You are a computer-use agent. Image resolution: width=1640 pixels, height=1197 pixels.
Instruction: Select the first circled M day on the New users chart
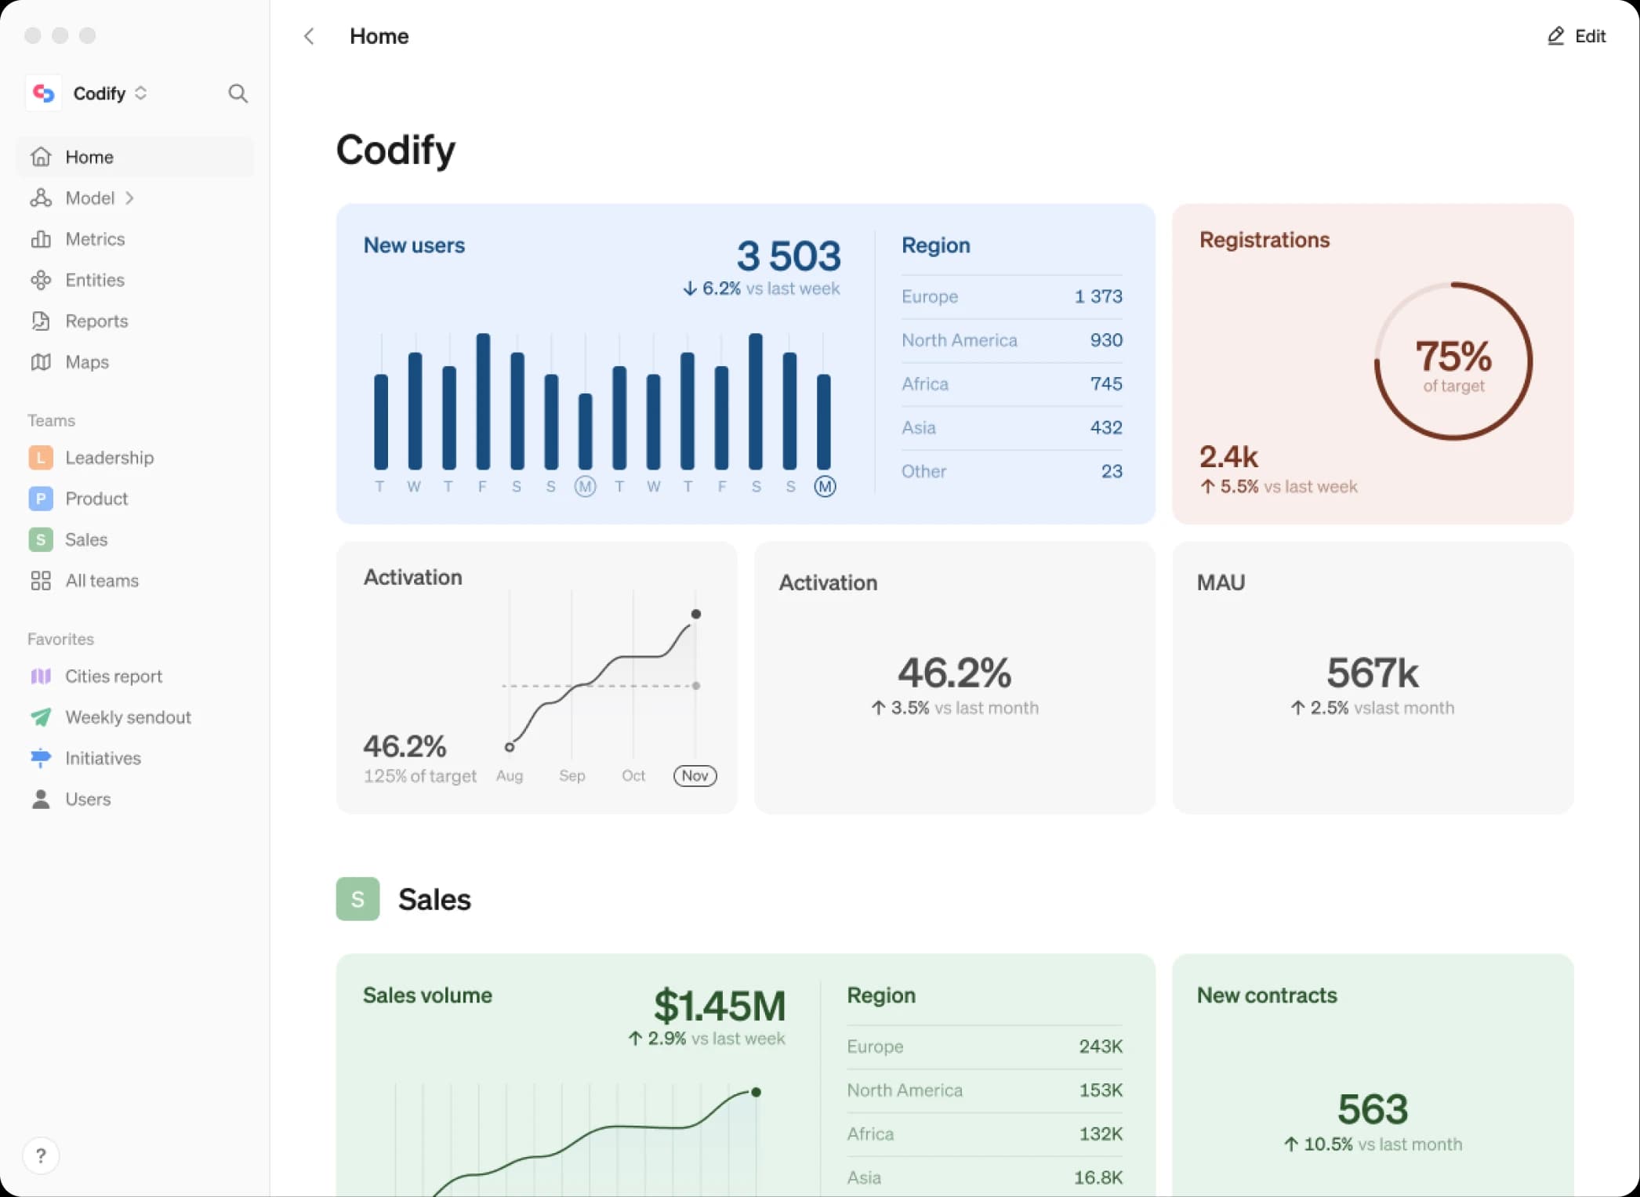(x=585, y=487)
